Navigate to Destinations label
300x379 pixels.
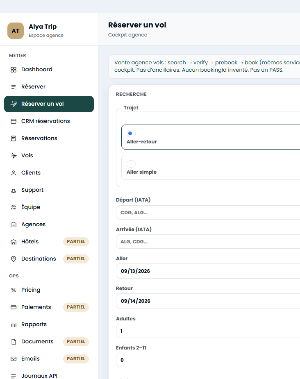(x=39, y=259)
